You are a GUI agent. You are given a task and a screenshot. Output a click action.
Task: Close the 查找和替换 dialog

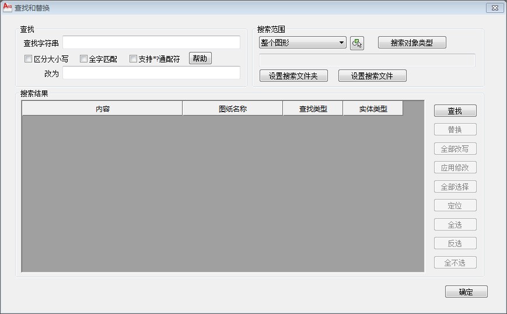click(494, 8)
